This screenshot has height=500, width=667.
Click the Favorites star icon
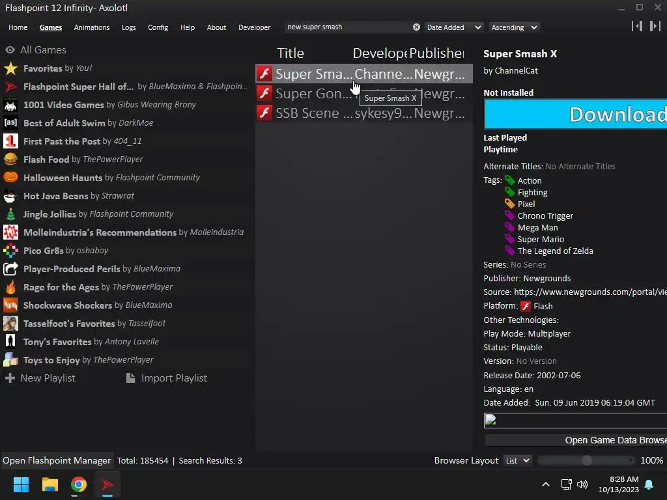click(10, 68)
